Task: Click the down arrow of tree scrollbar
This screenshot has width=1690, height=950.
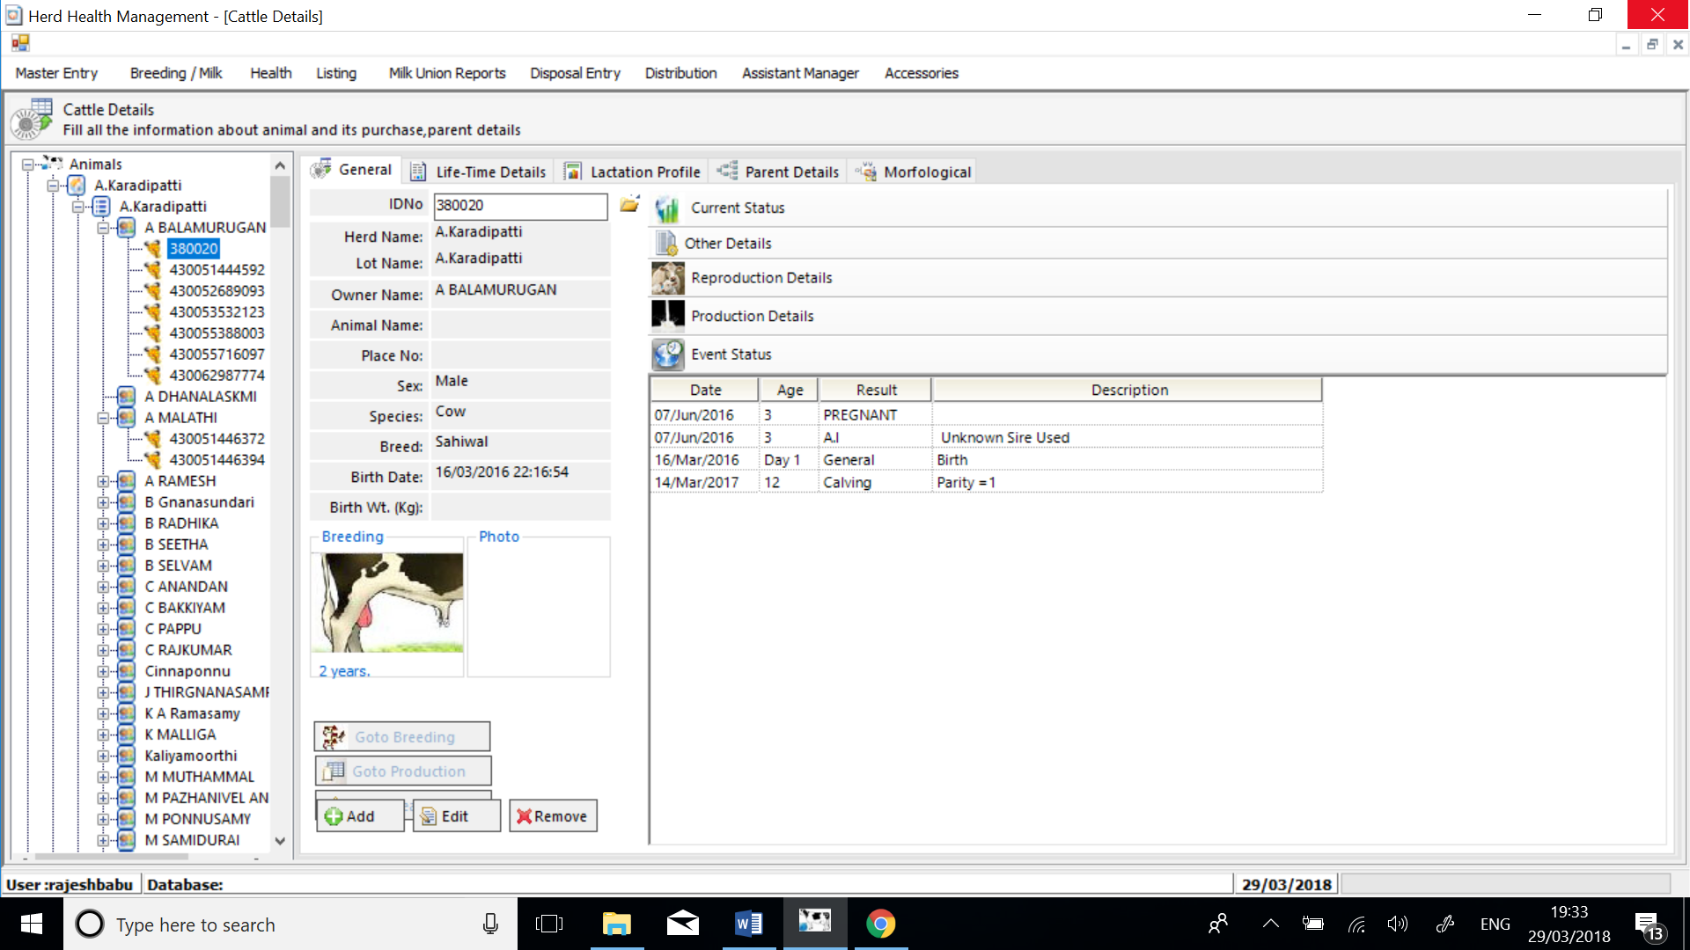Action: click(280, 841)
